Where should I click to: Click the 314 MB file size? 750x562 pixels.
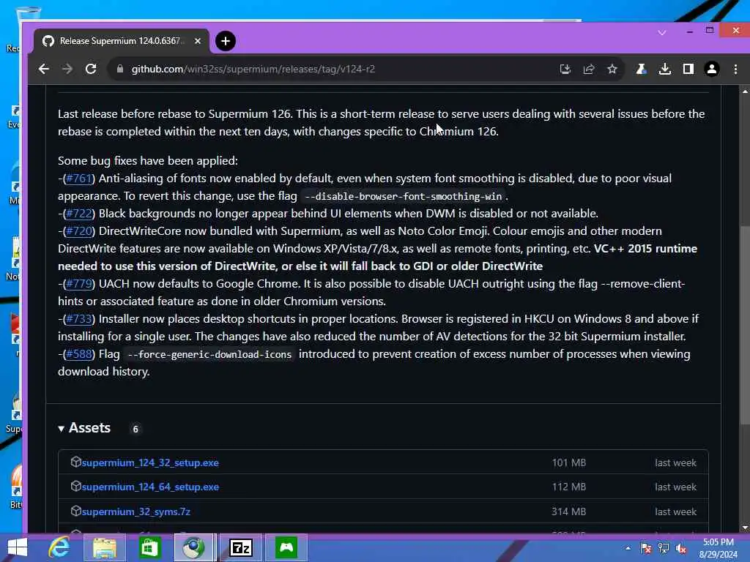tap(568, 512)
